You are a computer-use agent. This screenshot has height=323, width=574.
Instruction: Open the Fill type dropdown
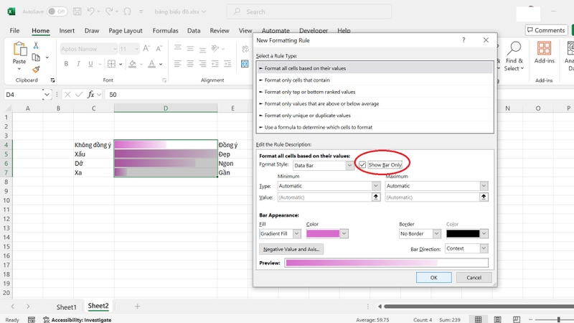click(297, 234)
